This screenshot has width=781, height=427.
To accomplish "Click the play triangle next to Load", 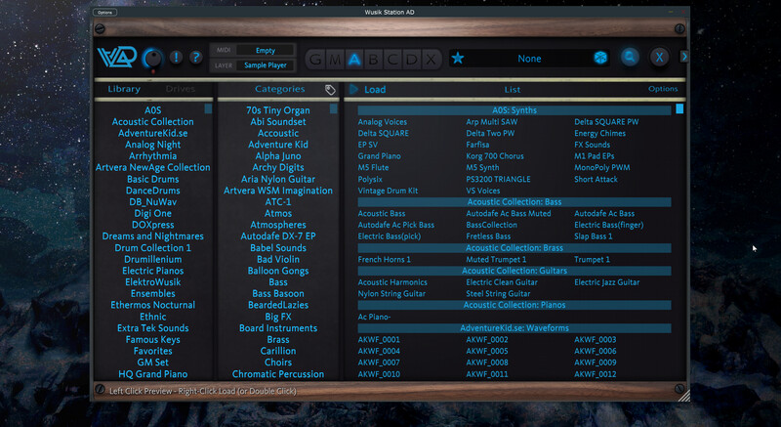I will point(353,89).
